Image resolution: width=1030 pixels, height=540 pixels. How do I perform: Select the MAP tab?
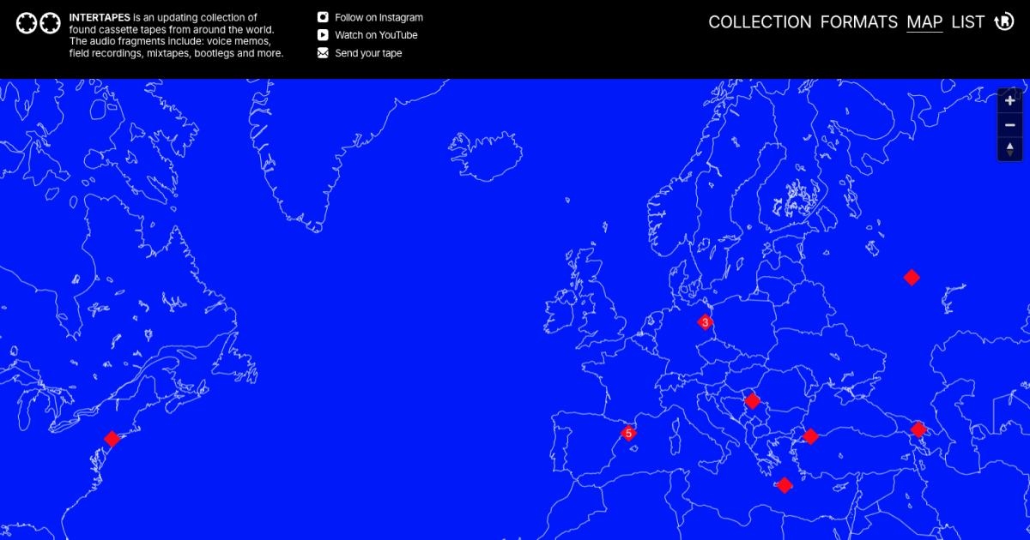pos(924,22)
